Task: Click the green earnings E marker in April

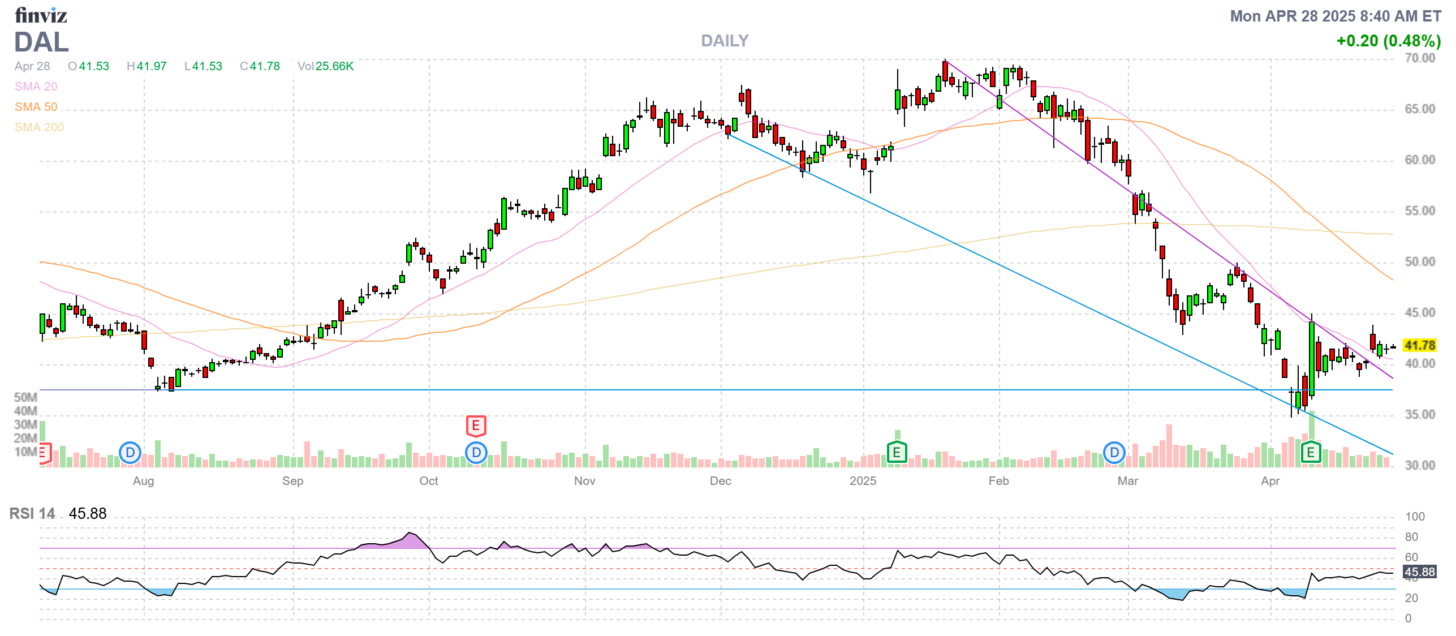Action: (1311, 452)
